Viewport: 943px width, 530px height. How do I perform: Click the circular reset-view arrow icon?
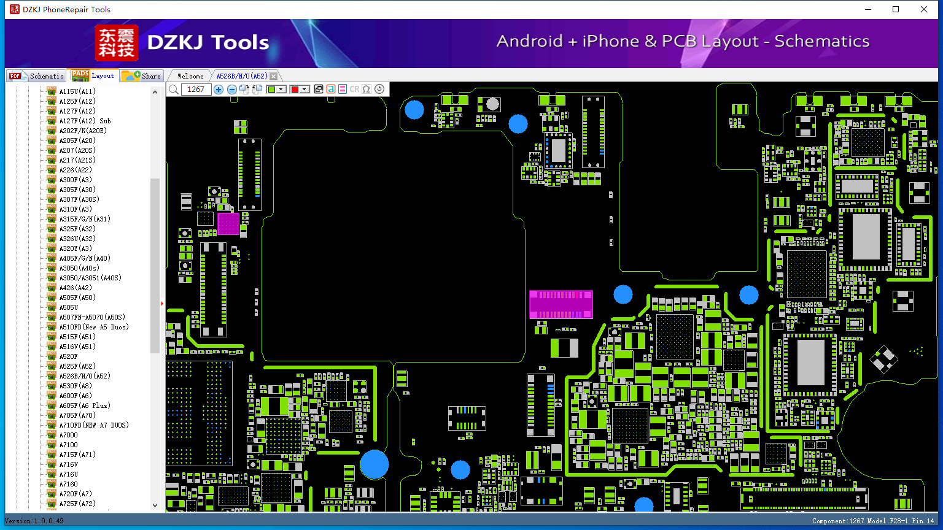pos(379,90)
